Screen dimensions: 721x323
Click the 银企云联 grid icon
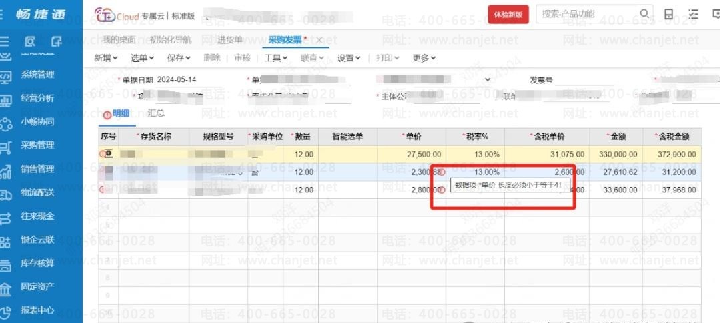coord(5,241)
